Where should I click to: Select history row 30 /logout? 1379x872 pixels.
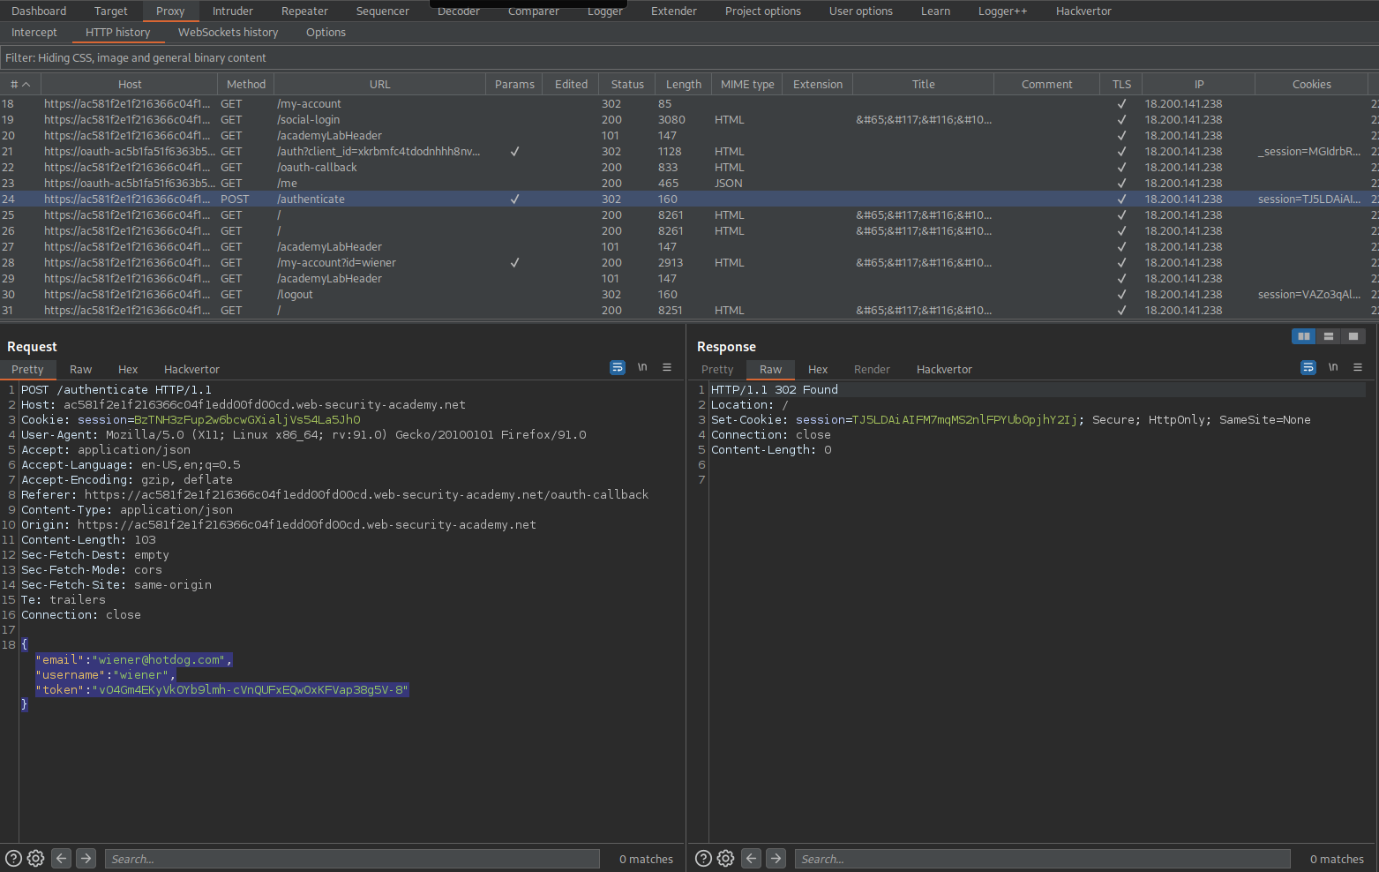[689, 295]
